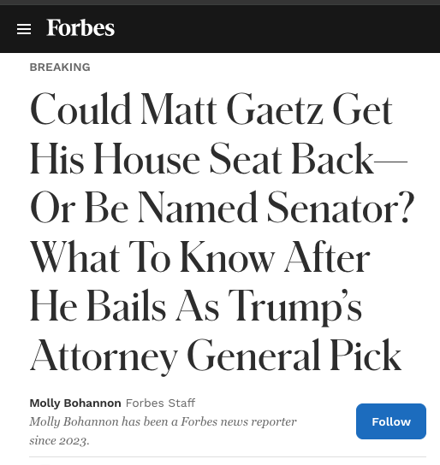The image size is (440, 465).
Task: Click headline line 'Could Matt Gaetz Get'
Action: click(x=211, y=109)
